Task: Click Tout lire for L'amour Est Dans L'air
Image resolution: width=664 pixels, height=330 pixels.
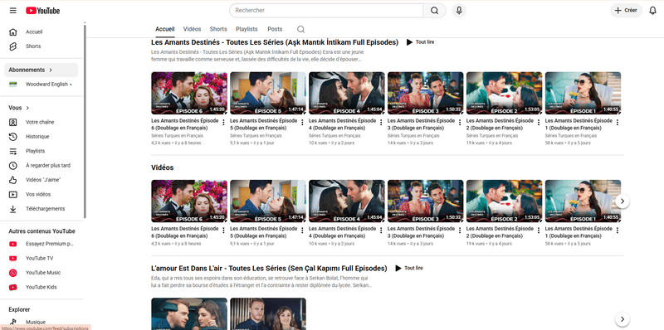Action: pyautogui.click(x=408, y=269)
